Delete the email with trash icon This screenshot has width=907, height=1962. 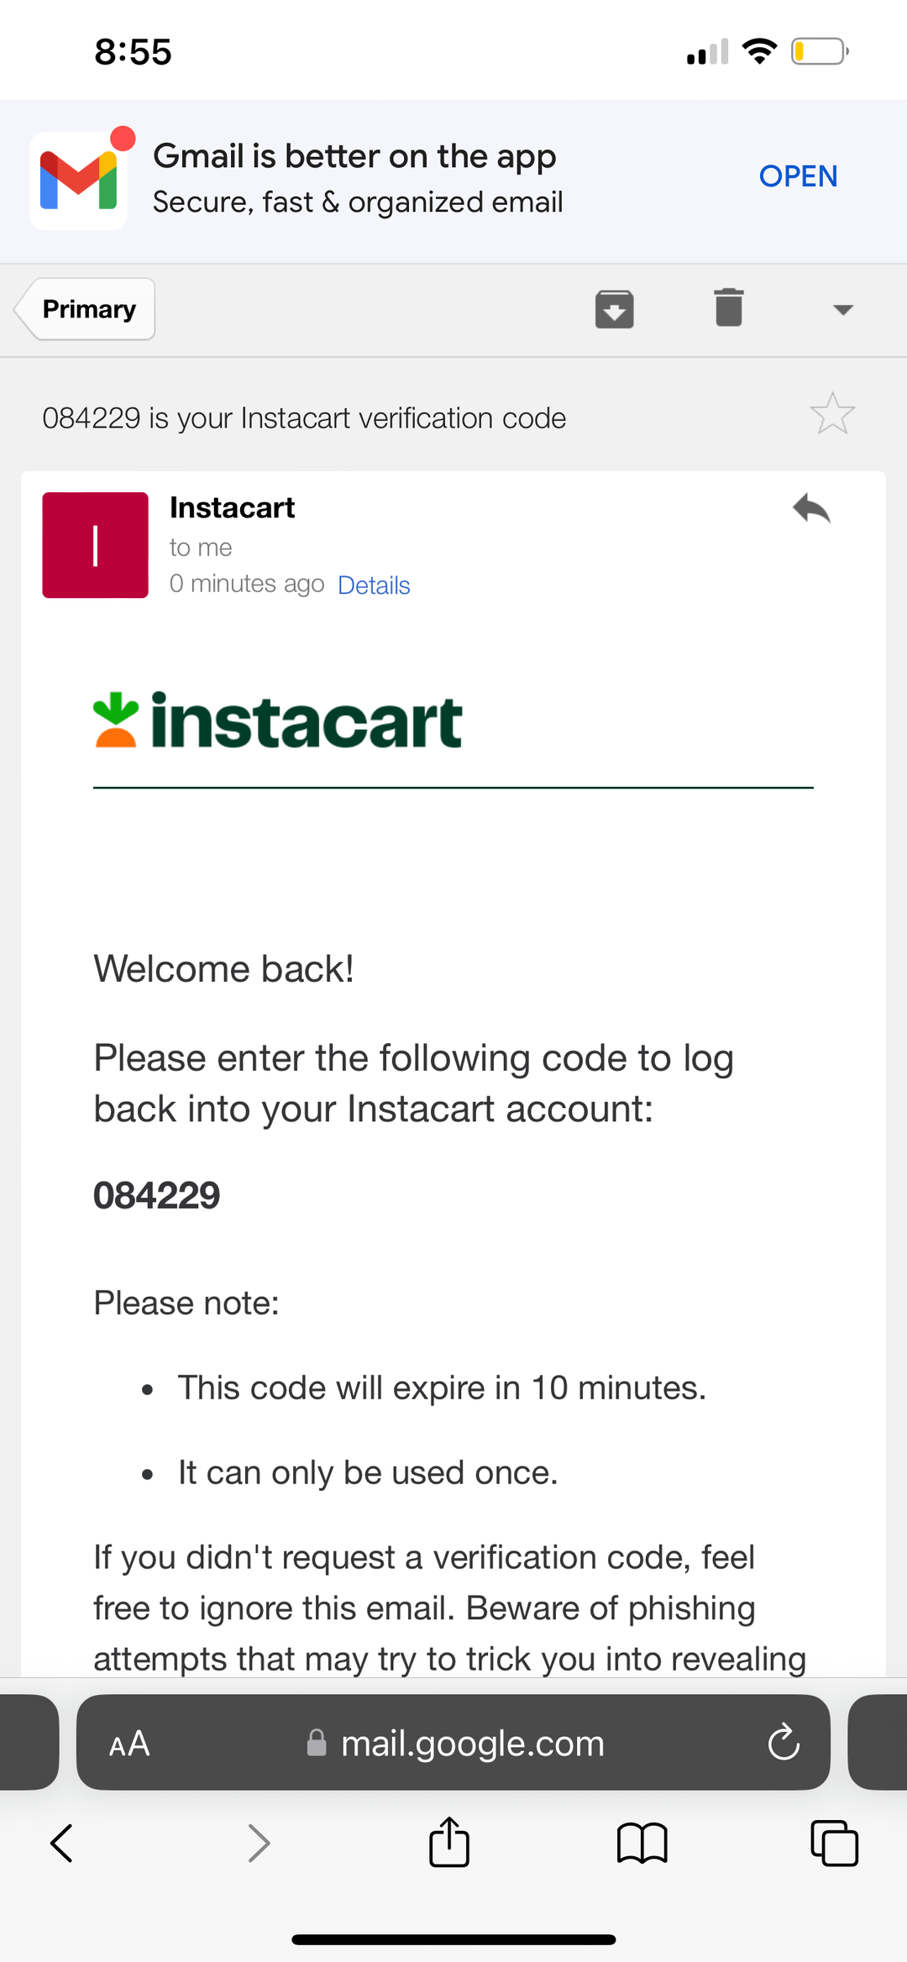[728, 307]
